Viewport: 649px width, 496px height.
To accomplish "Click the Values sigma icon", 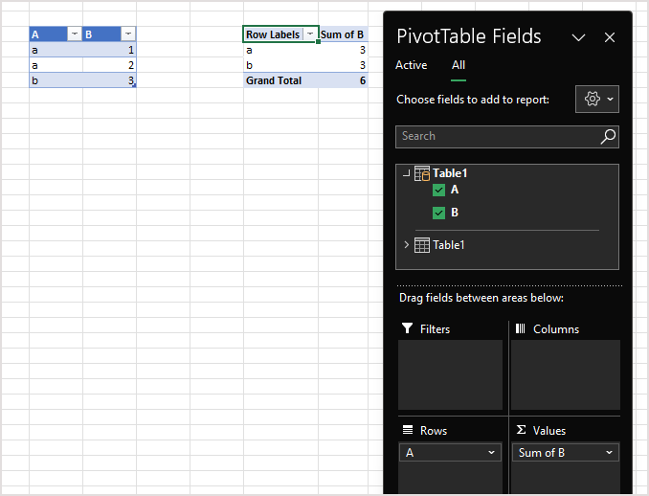I will [x=521, y=430].
